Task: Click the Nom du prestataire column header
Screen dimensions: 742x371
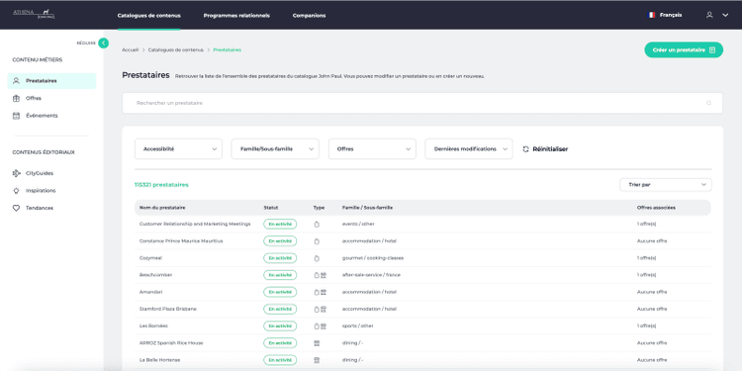Action: (x=162, y=208)
